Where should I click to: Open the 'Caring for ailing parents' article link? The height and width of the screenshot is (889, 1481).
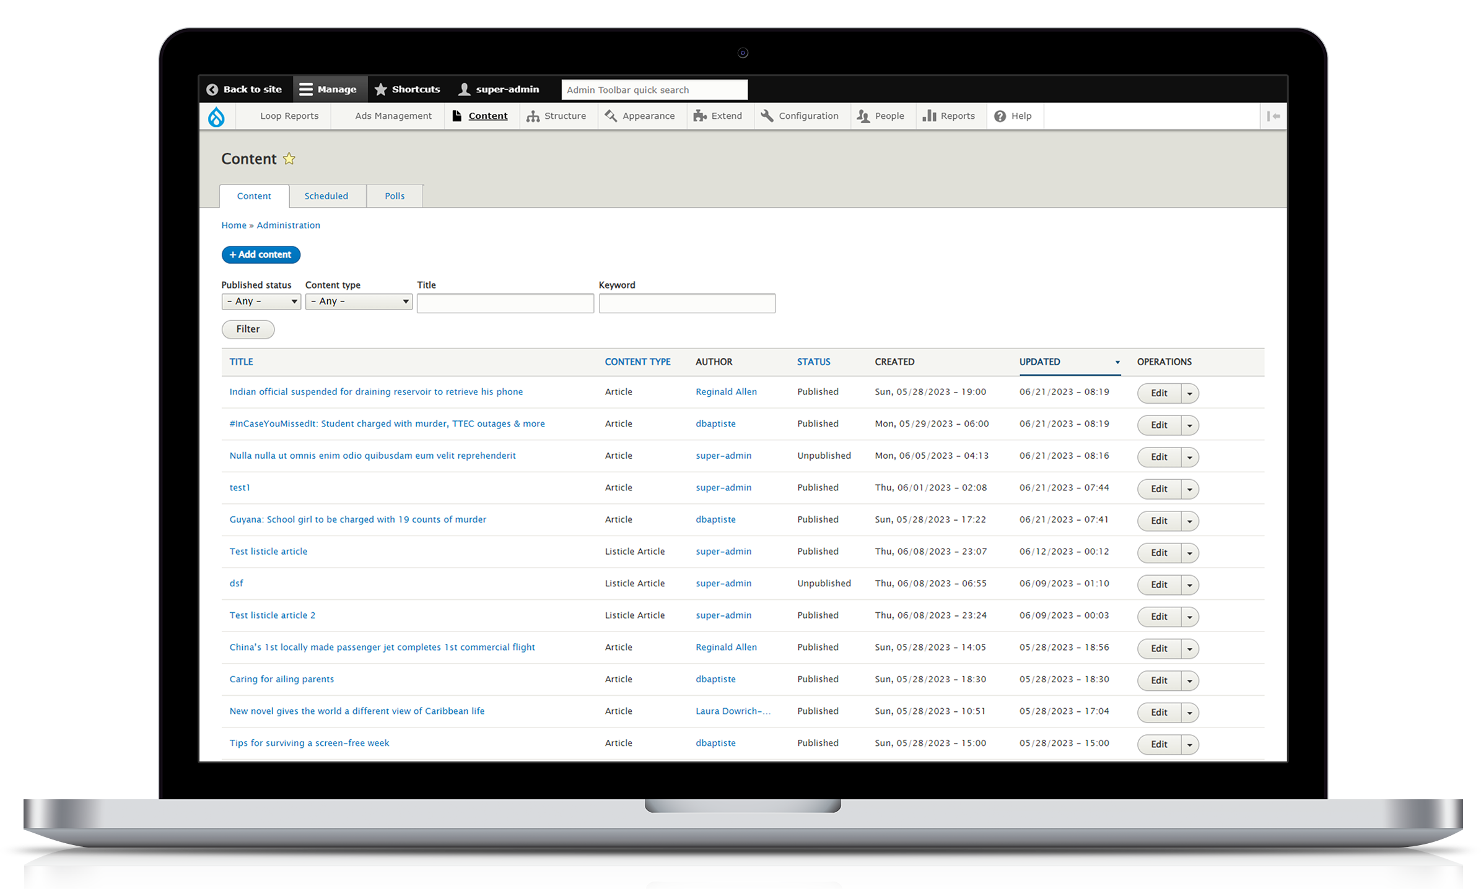(281, 679)
